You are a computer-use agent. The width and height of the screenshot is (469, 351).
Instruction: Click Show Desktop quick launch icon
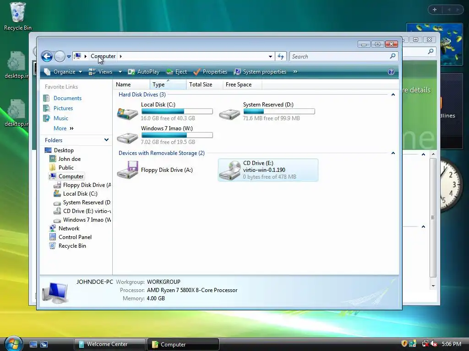[33, 345]
